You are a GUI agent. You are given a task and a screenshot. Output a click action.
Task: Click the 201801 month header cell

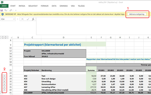pyautogui.click(x=101, y=70)
